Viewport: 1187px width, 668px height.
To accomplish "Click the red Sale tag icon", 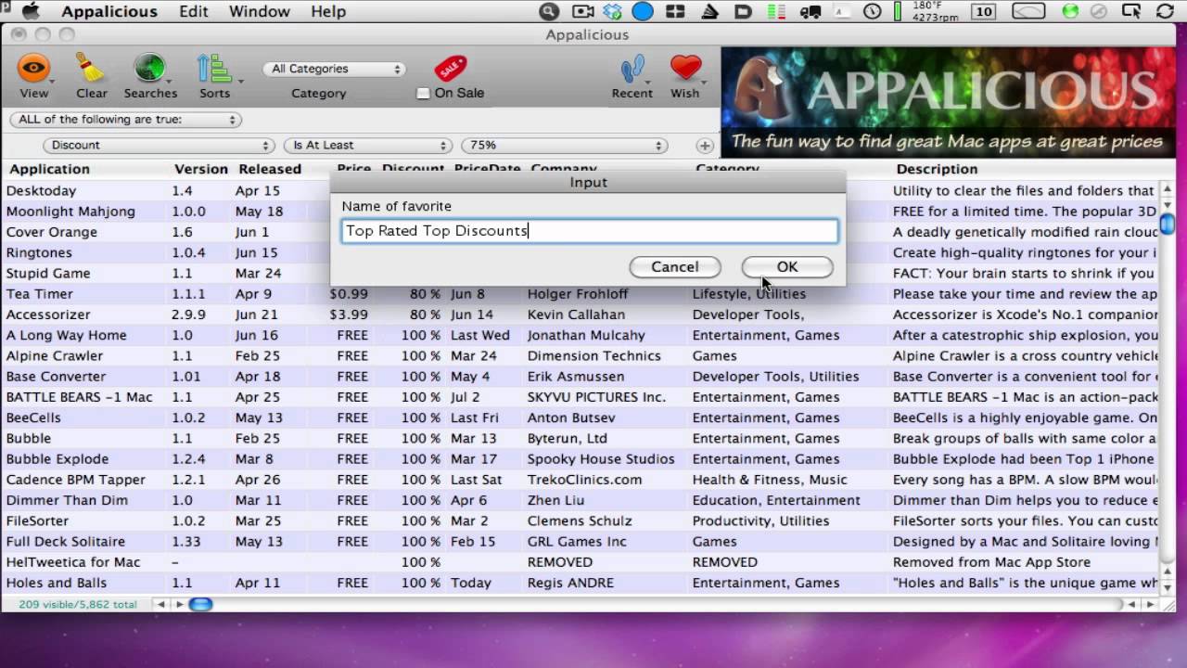I will pos(452,69).
